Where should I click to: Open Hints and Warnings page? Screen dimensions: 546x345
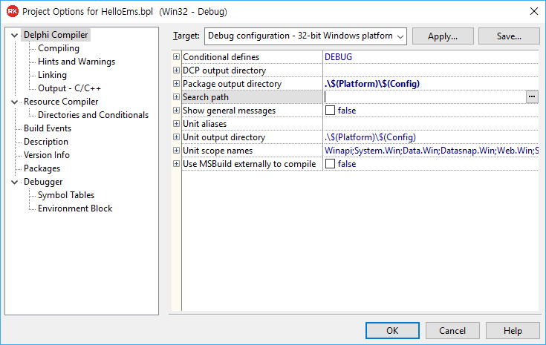[77, 62]
